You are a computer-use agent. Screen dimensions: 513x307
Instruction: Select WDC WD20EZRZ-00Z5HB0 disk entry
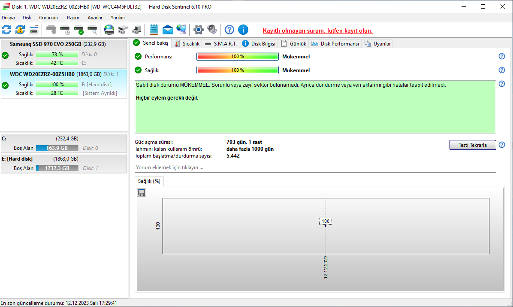click(x=64, y=84)
